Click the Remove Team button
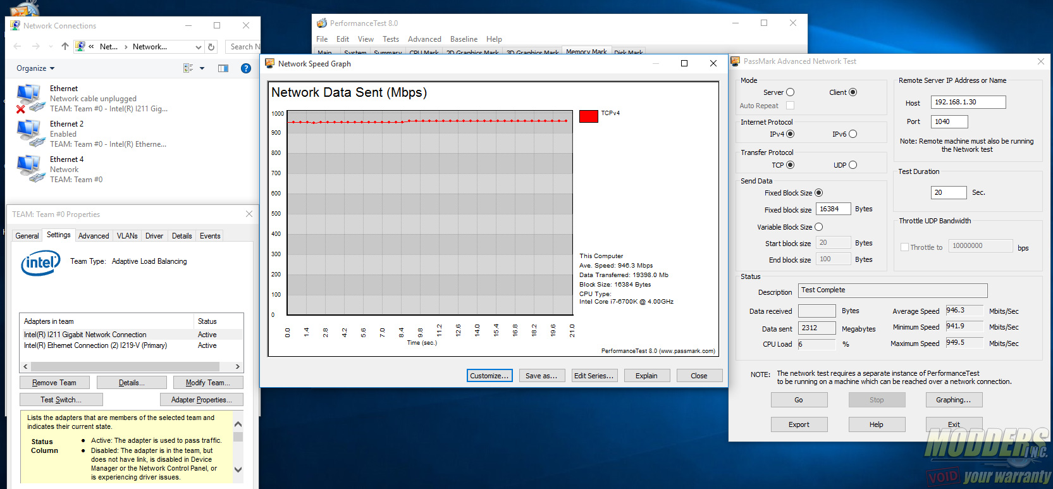 click(x=54, y=383)
